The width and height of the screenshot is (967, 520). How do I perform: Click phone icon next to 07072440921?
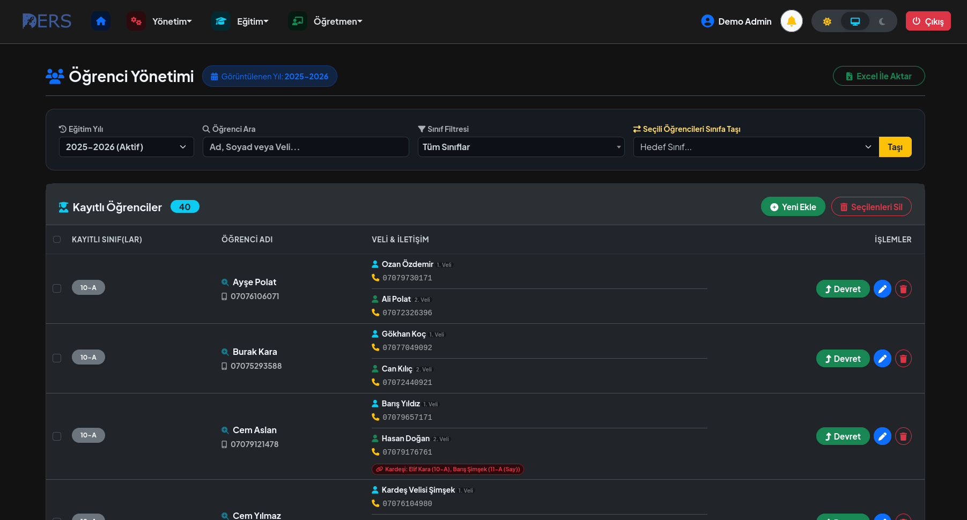click(375, 382)
